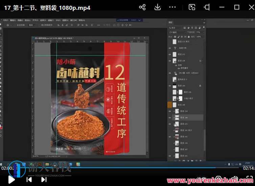Hide the text layer with the T thumbnail
The width and height of the screenshot is (255, 186).
(x=170, y=48)
